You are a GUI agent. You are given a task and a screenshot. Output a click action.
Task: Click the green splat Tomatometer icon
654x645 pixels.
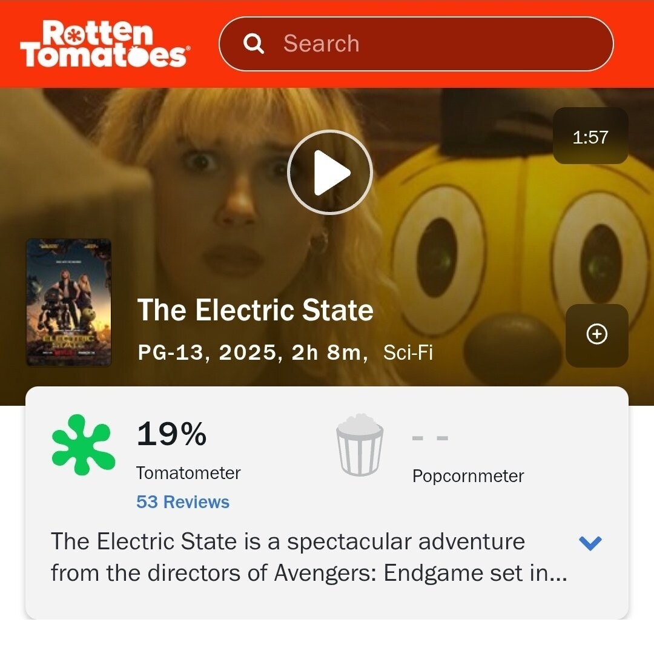tap(83, 445)
